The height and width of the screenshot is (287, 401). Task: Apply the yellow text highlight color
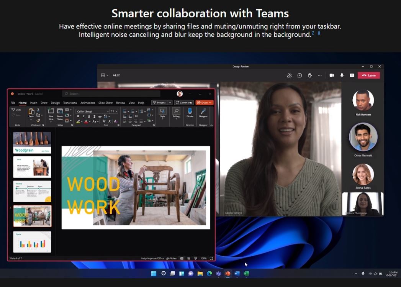78,121
